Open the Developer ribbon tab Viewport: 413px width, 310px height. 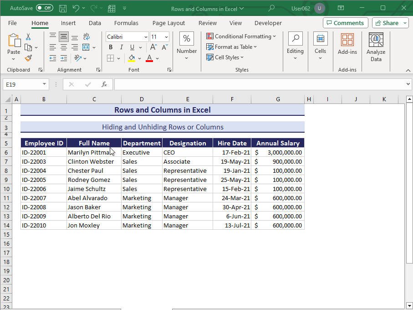[x=268, y=23]
